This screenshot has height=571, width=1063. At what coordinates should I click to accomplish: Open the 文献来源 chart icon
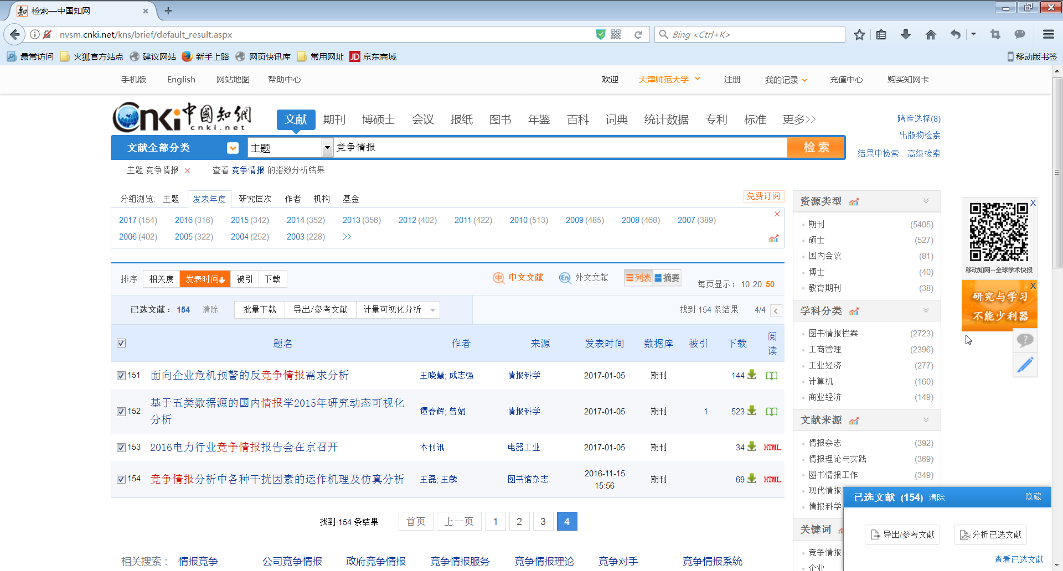point(854,421)
